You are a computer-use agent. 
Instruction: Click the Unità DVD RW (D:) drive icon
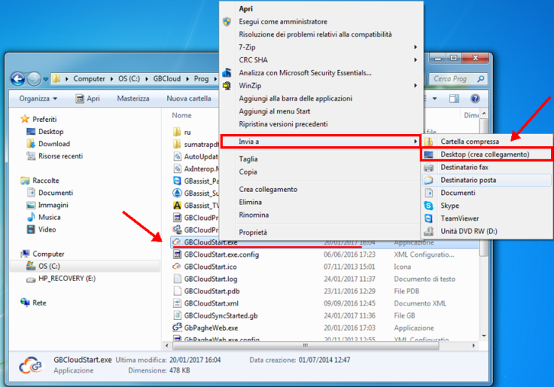point(429,232)
